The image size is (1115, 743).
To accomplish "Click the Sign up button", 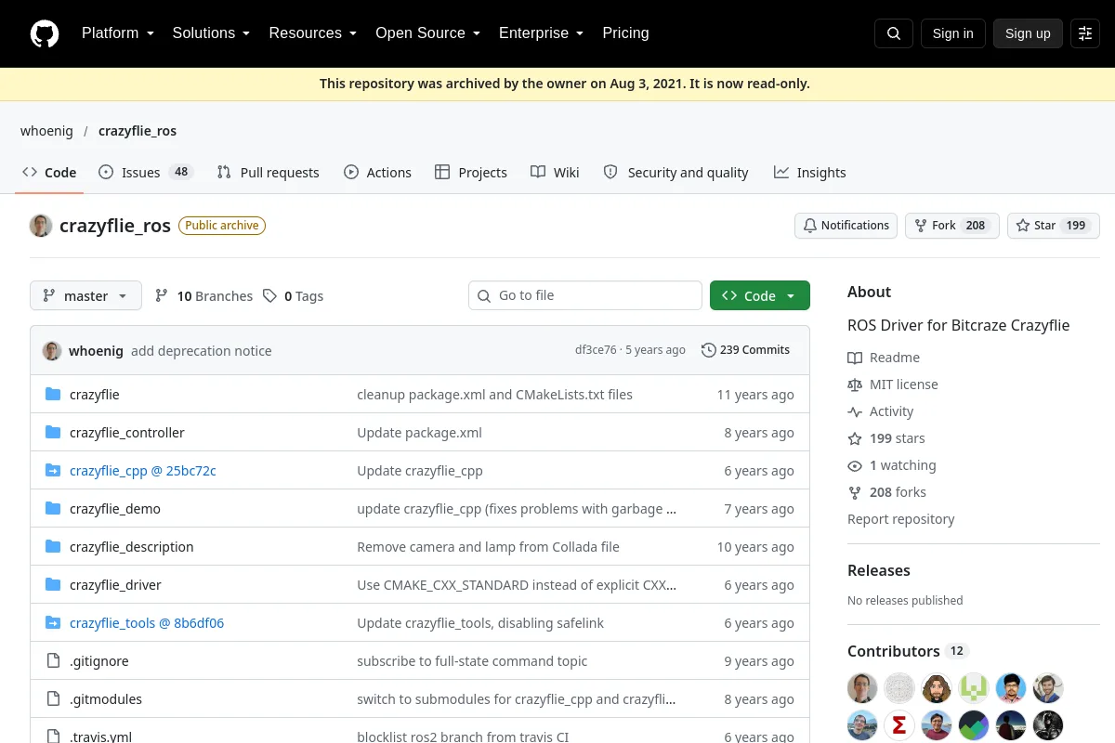I will point(1028,33).
